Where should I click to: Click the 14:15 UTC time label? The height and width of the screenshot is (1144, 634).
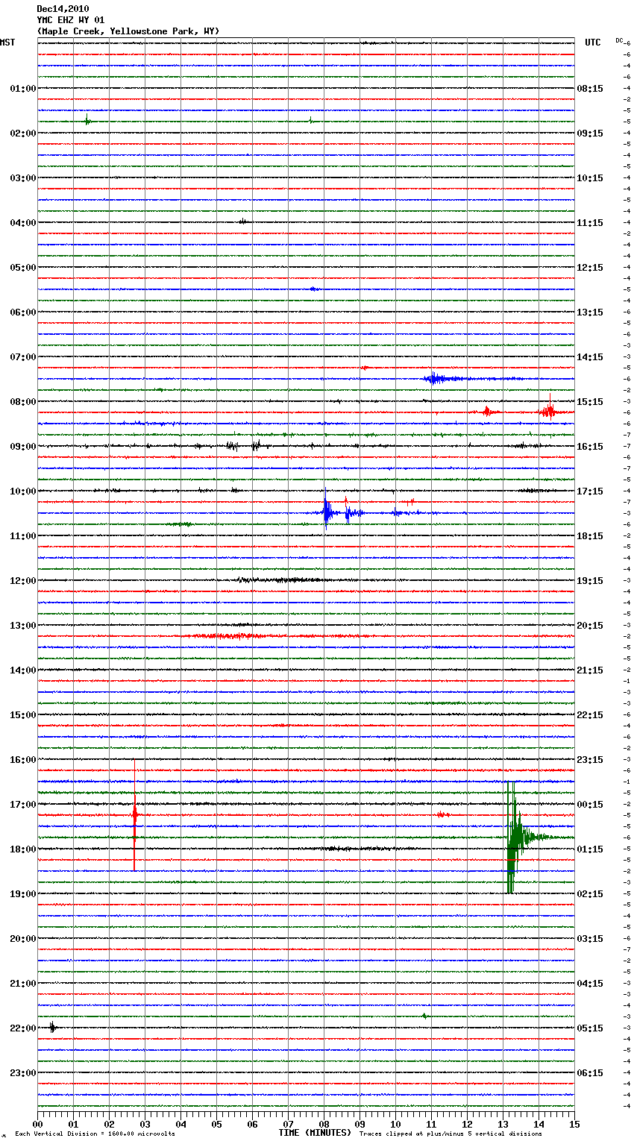click(x=590, y=357)
